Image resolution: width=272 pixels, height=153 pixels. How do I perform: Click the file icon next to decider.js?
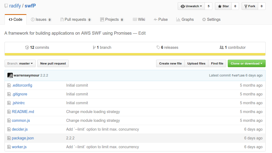click(9, 129)
